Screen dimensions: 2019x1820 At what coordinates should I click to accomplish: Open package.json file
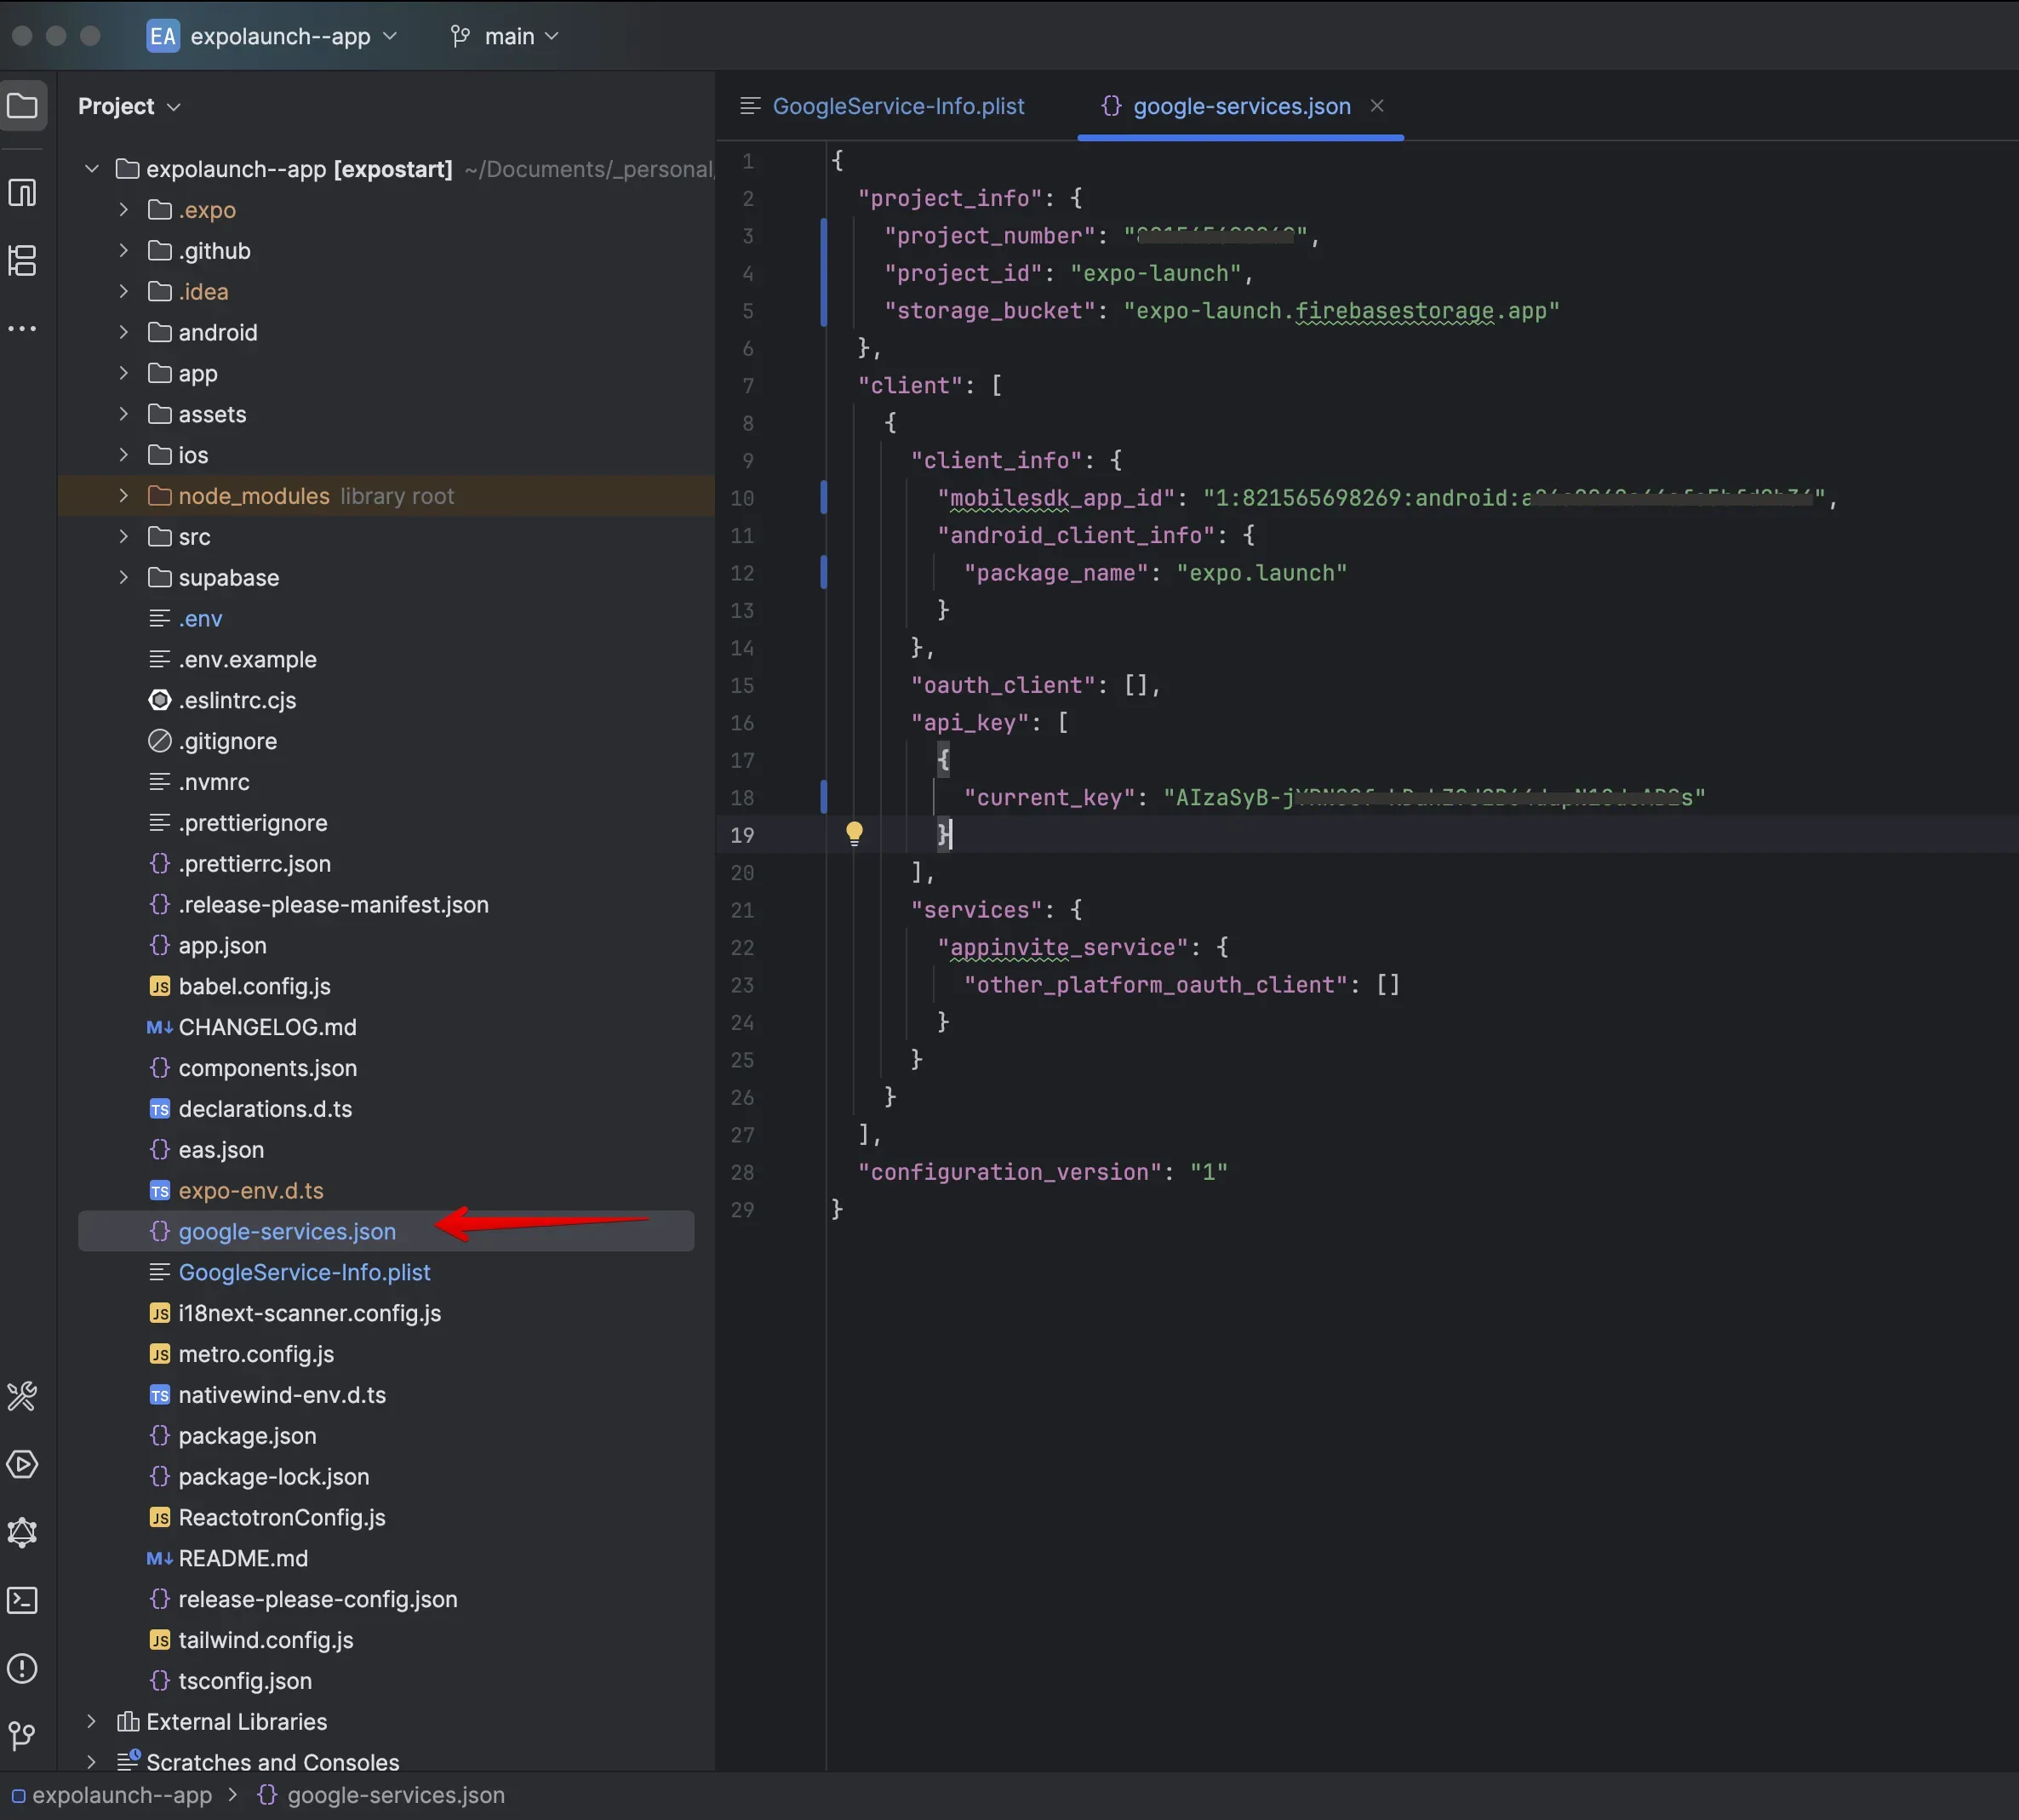(247, 1436)
